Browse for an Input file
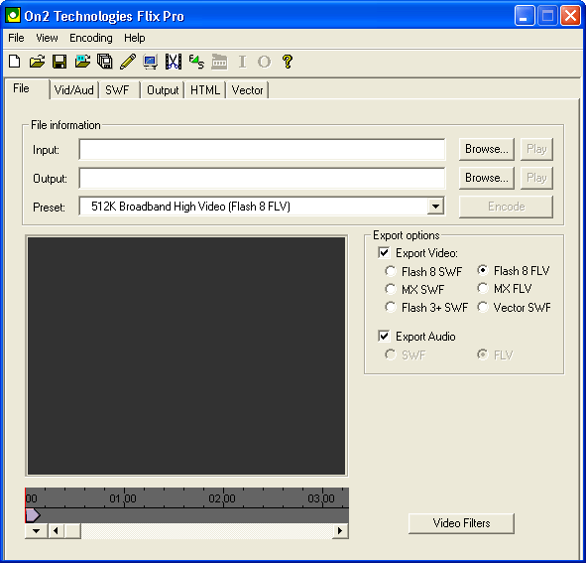This screenshot has width=586, height=563. click(487, 149)
